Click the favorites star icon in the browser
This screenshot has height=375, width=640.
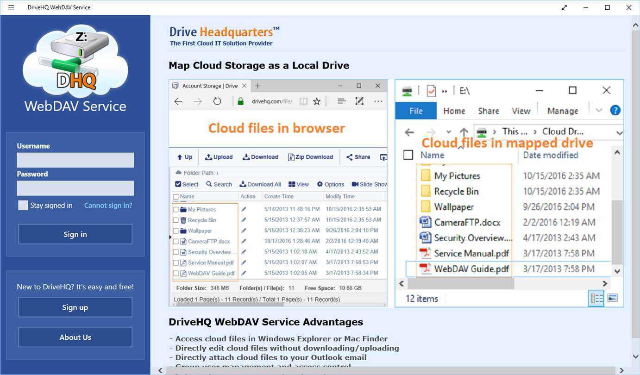[317, 101]
